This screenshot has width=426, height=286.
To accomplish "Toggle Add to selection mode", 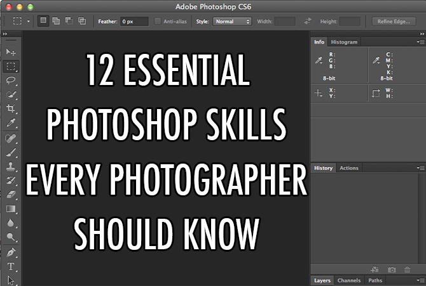I will pyautogui.click(x=56, y=21).
